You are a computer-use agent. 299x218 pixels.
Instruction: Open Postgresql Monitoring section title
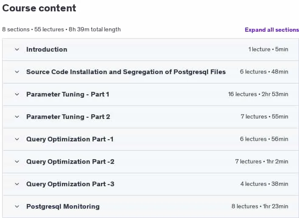[63, 207]
